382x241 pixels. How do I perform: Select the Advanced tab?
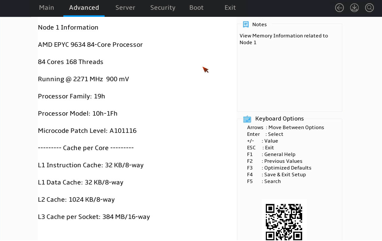coord(84,7)
